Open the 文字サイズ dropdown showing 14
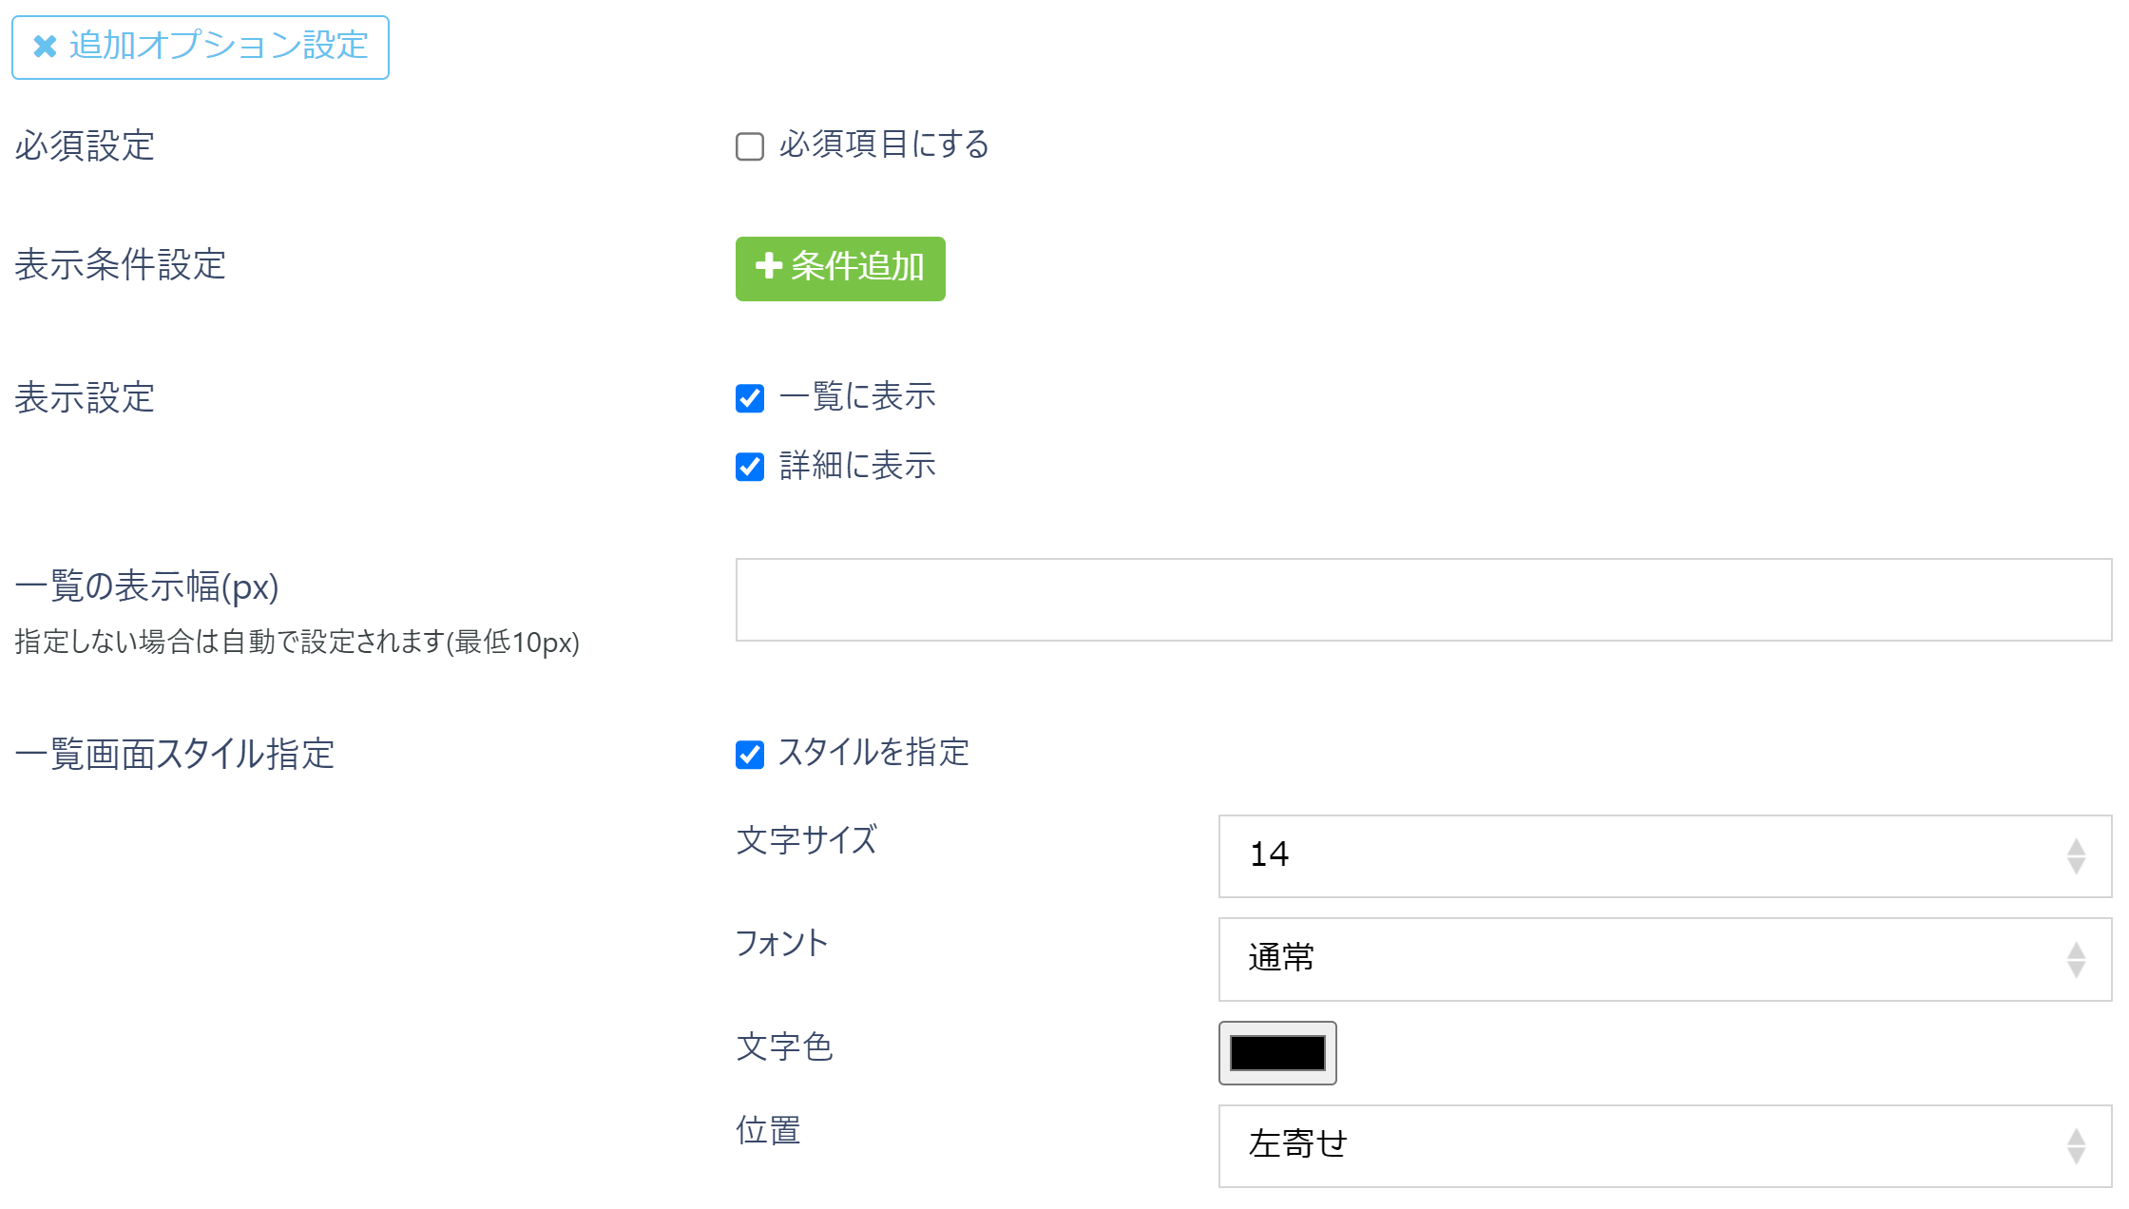The height and width of the screenshot is (1209, 2129). [1663, 855]
